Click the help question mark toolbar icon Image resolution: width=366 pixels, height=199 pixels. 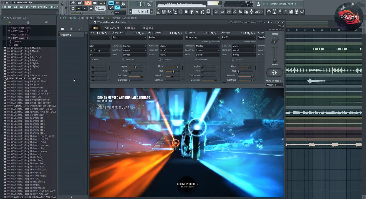[286, 12]
